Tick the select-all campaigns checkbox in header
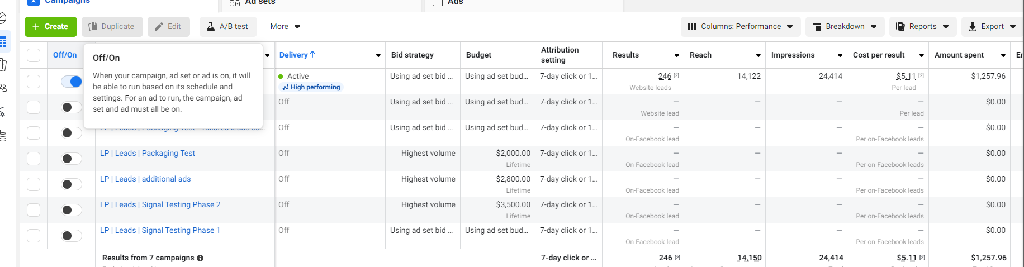1024x267 pixels. [x=34, y=55]
